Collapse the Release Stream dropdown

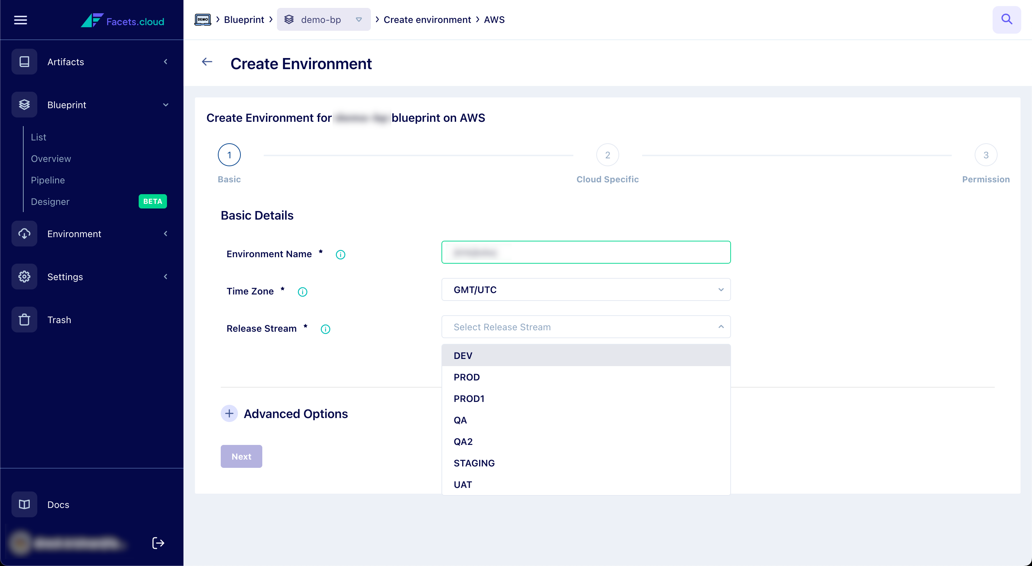(721, 327)
